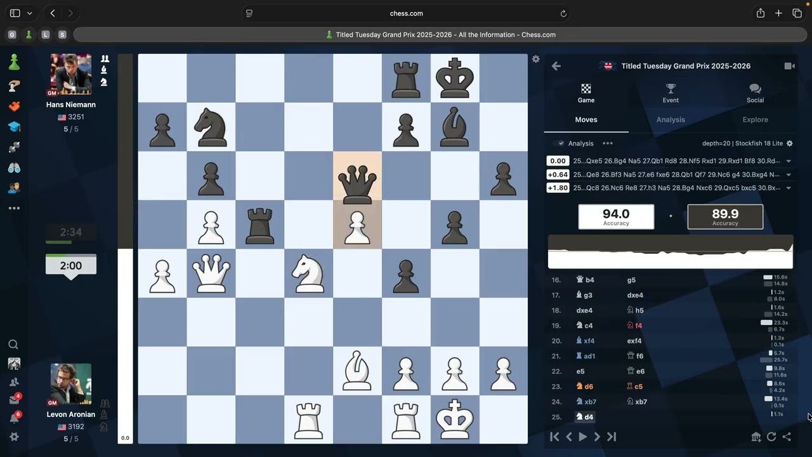Click Levon Aronian's avatar photo
Image resolution: width=812 pixels, height=457 pixels.
click(x=70, y=383)
